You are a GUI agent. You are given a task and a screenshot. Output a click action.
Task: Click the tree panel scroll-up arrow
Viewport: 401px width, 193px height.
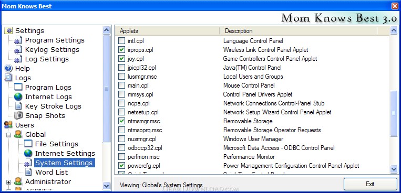[106, 30]
